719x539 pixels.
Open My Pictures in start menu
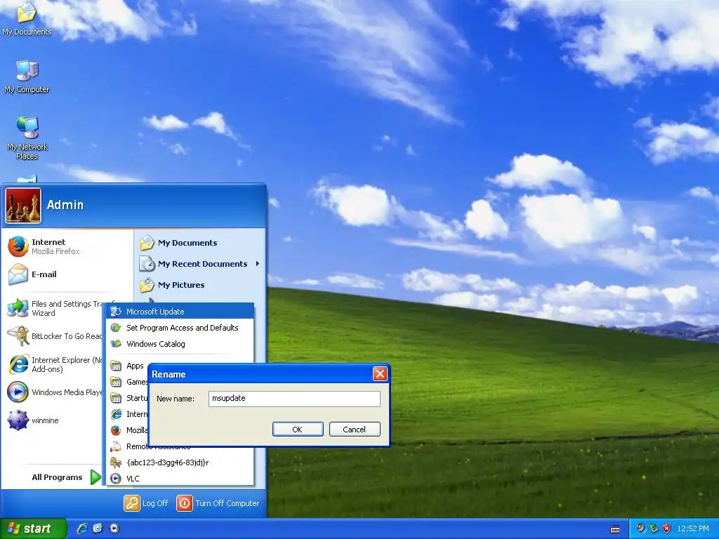click(x=173, y=285)
